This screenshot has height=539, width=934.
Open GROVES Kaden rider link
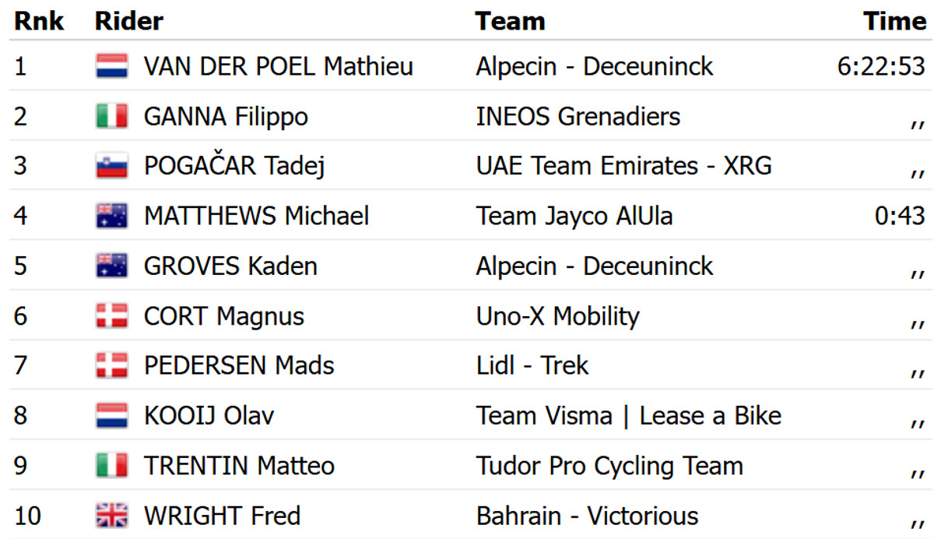[230, 266]
